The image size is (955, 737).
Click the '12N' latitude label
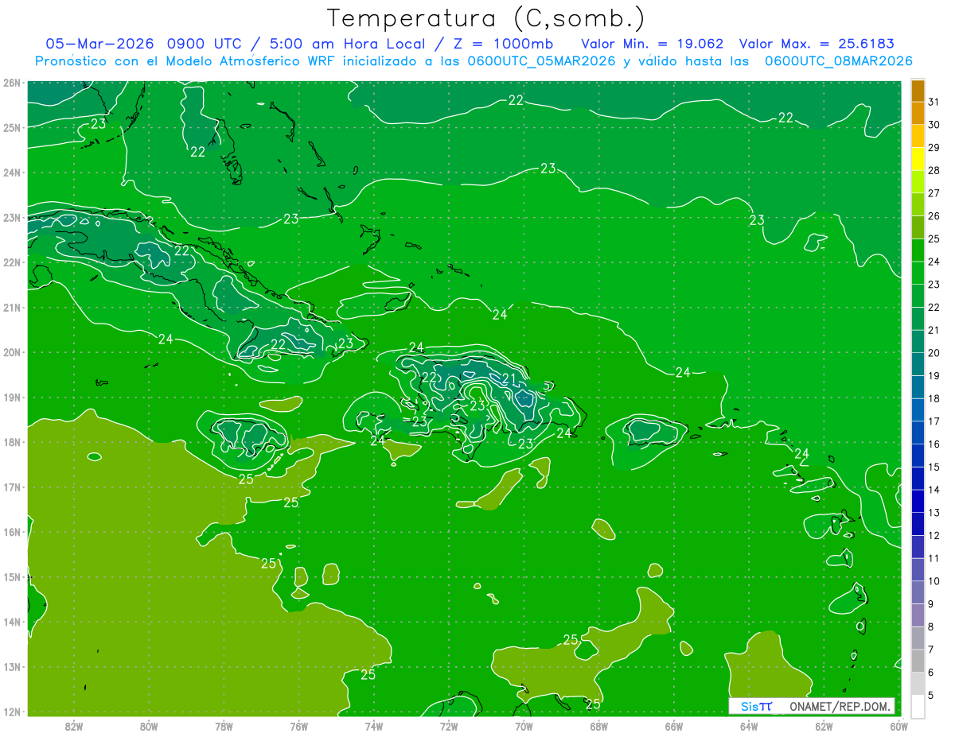11,712
